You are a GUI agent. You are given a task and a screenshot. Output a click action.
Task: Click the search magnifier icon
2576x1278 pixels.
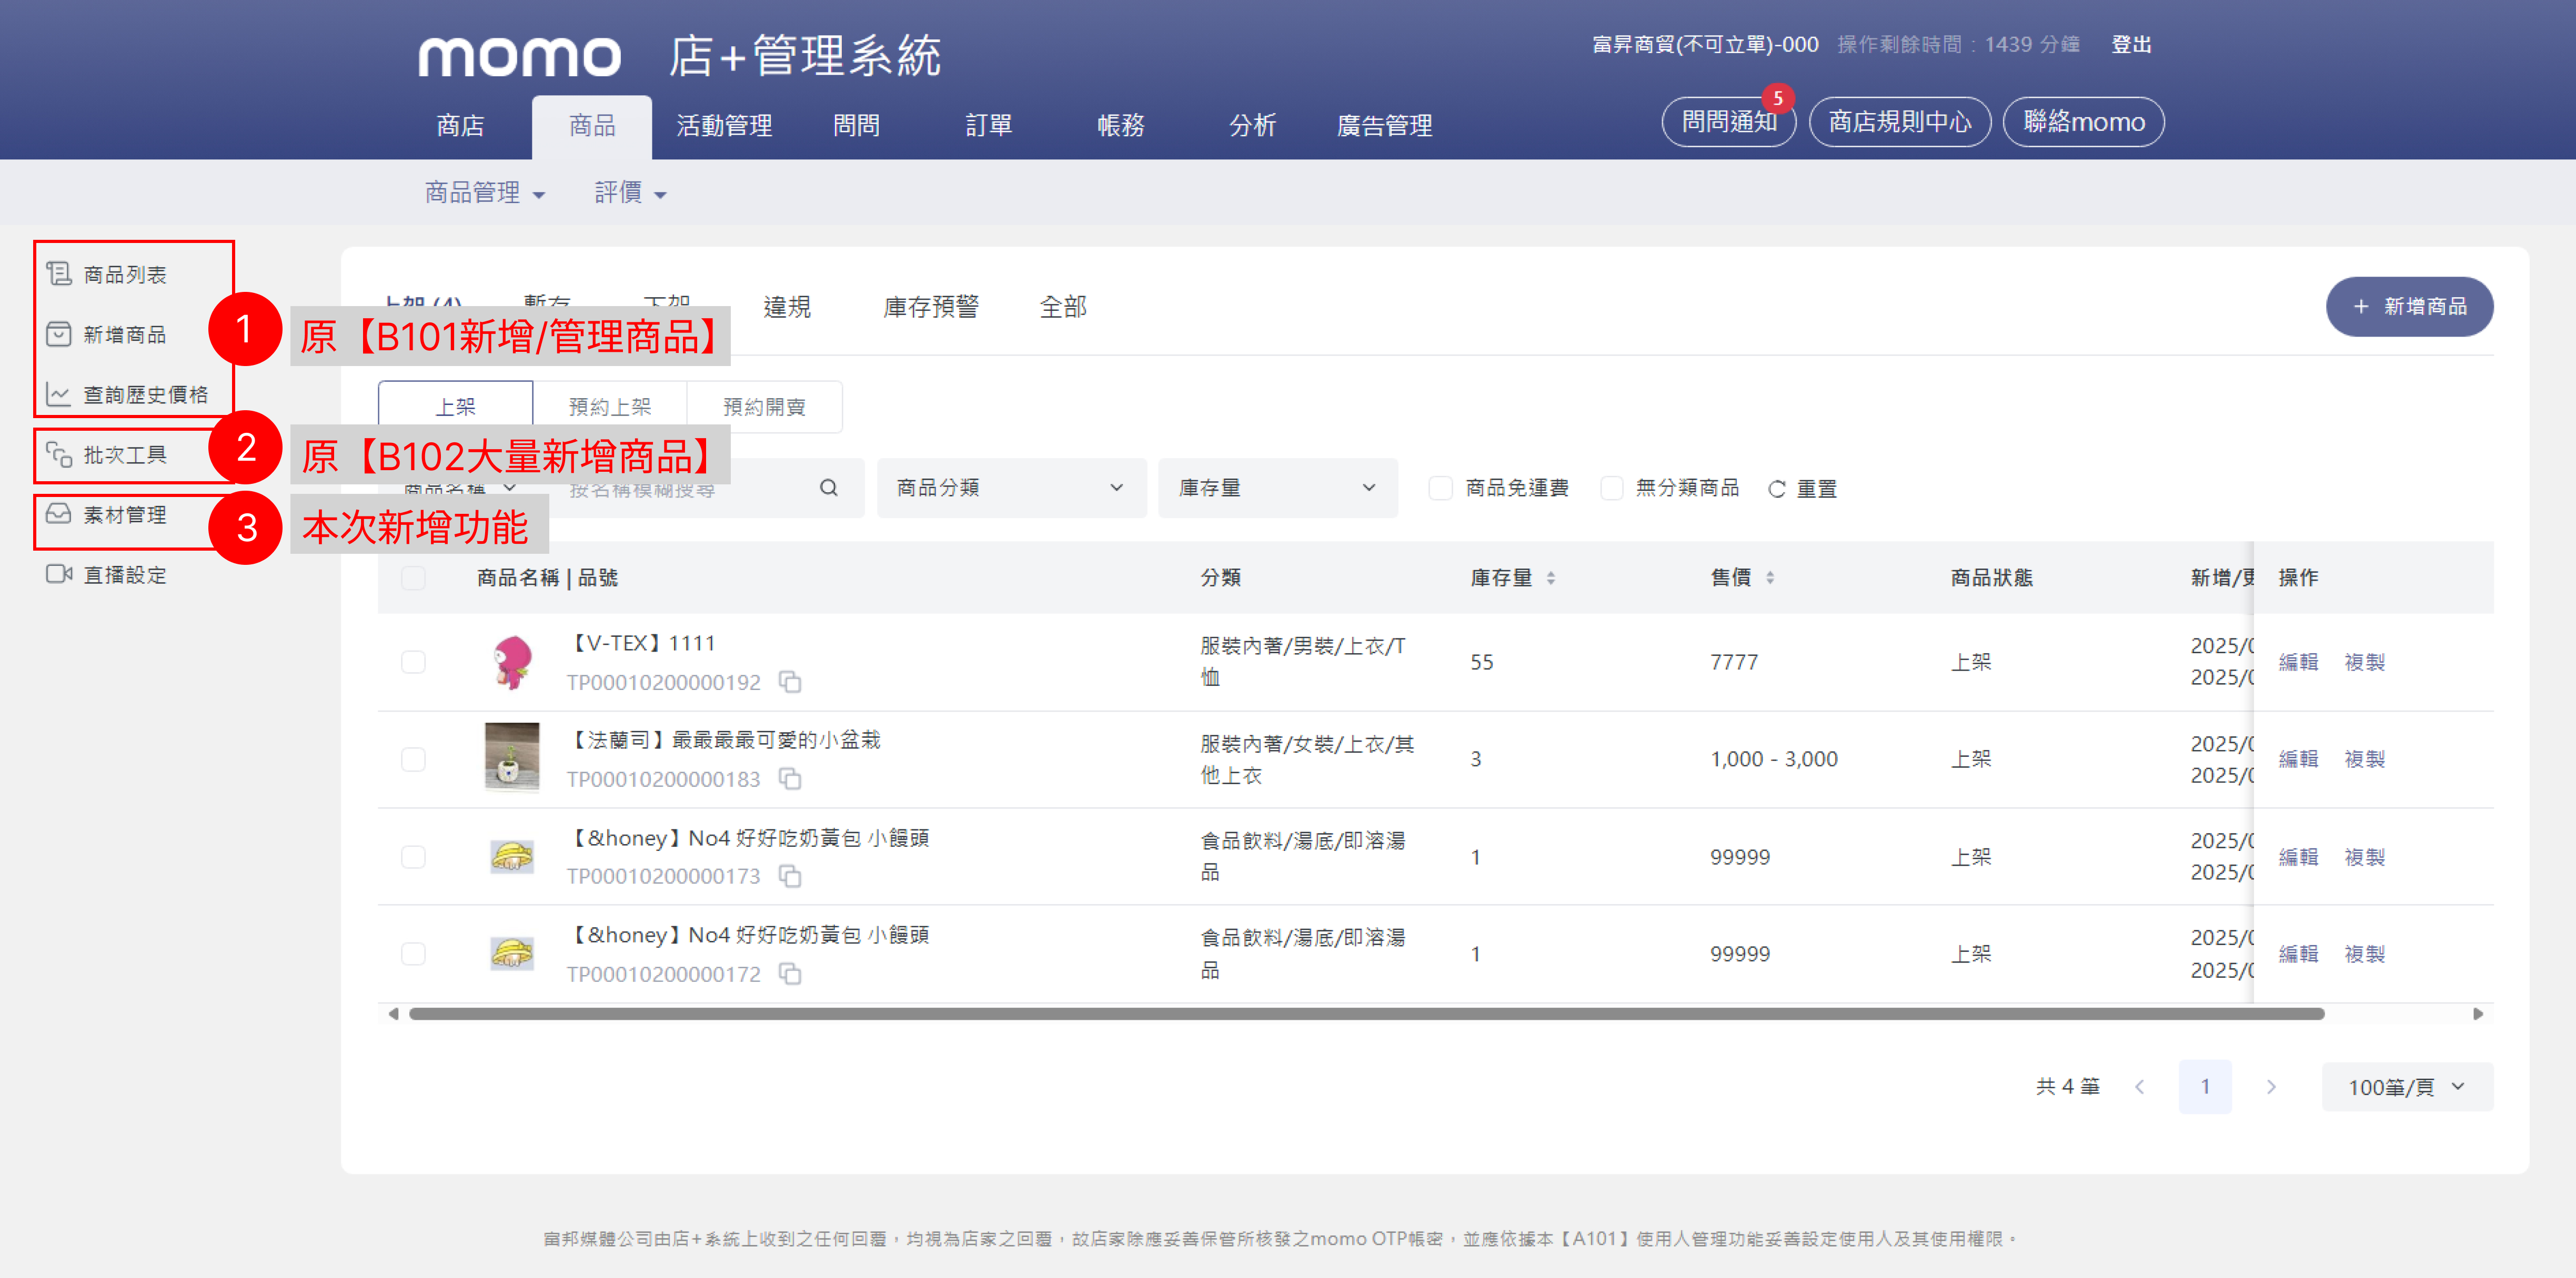pyautogui.click(x=828, y=488)
